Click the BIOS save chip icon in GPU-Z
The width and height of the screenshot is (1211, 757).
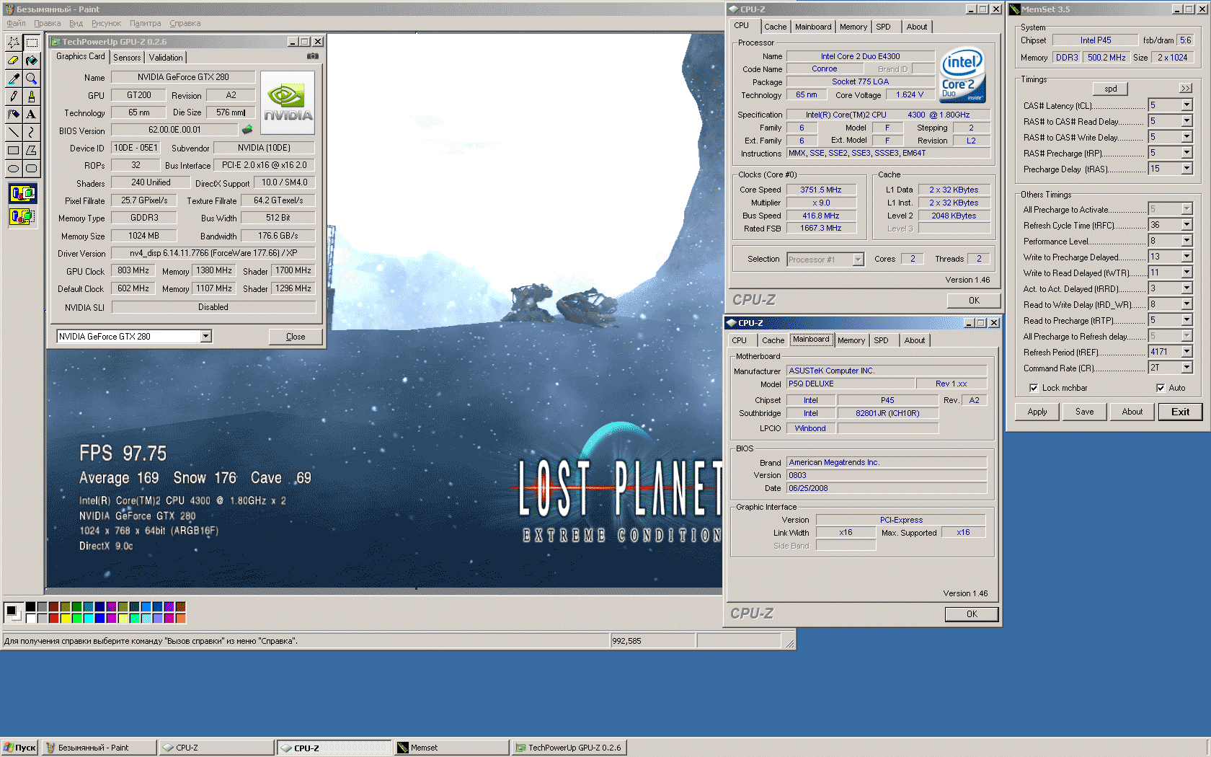(x=247, y=130)
